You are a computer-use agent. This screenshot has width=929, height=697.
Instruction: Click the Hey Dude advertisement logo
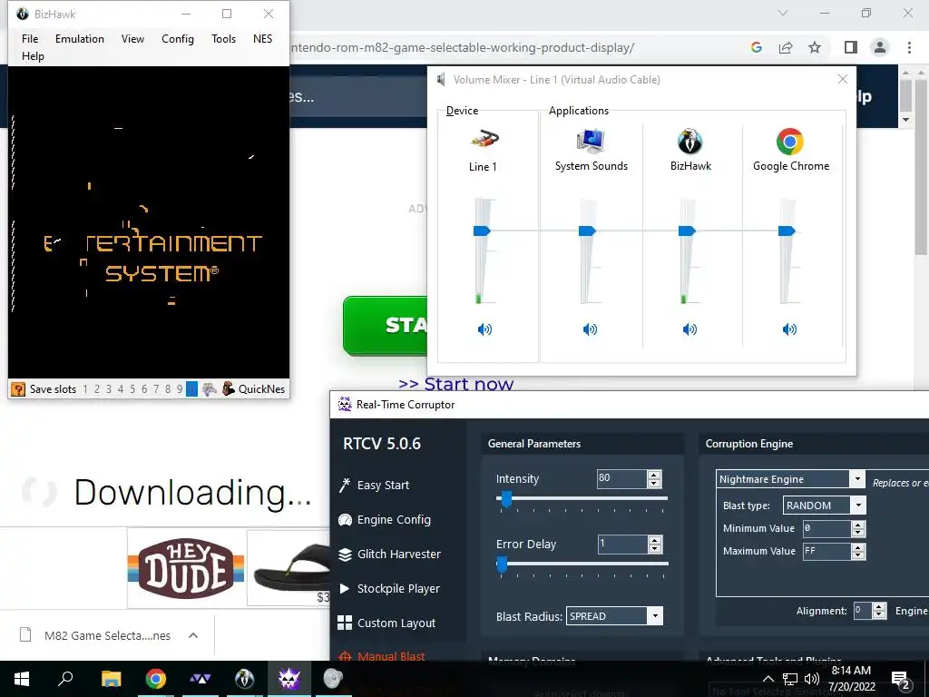point(186,568)
